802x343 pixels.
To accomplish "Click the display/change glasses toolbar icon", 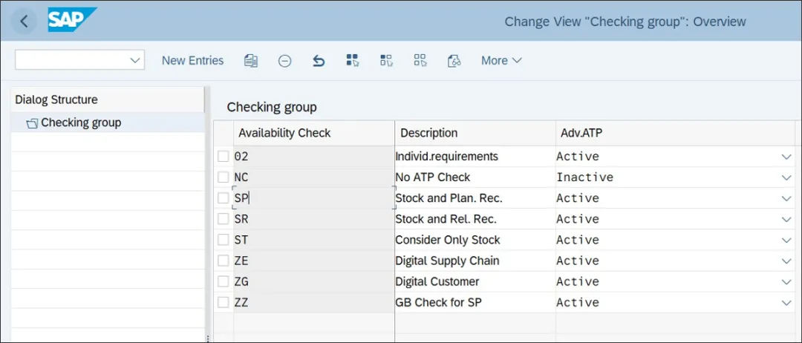I will tap(454, 61).
